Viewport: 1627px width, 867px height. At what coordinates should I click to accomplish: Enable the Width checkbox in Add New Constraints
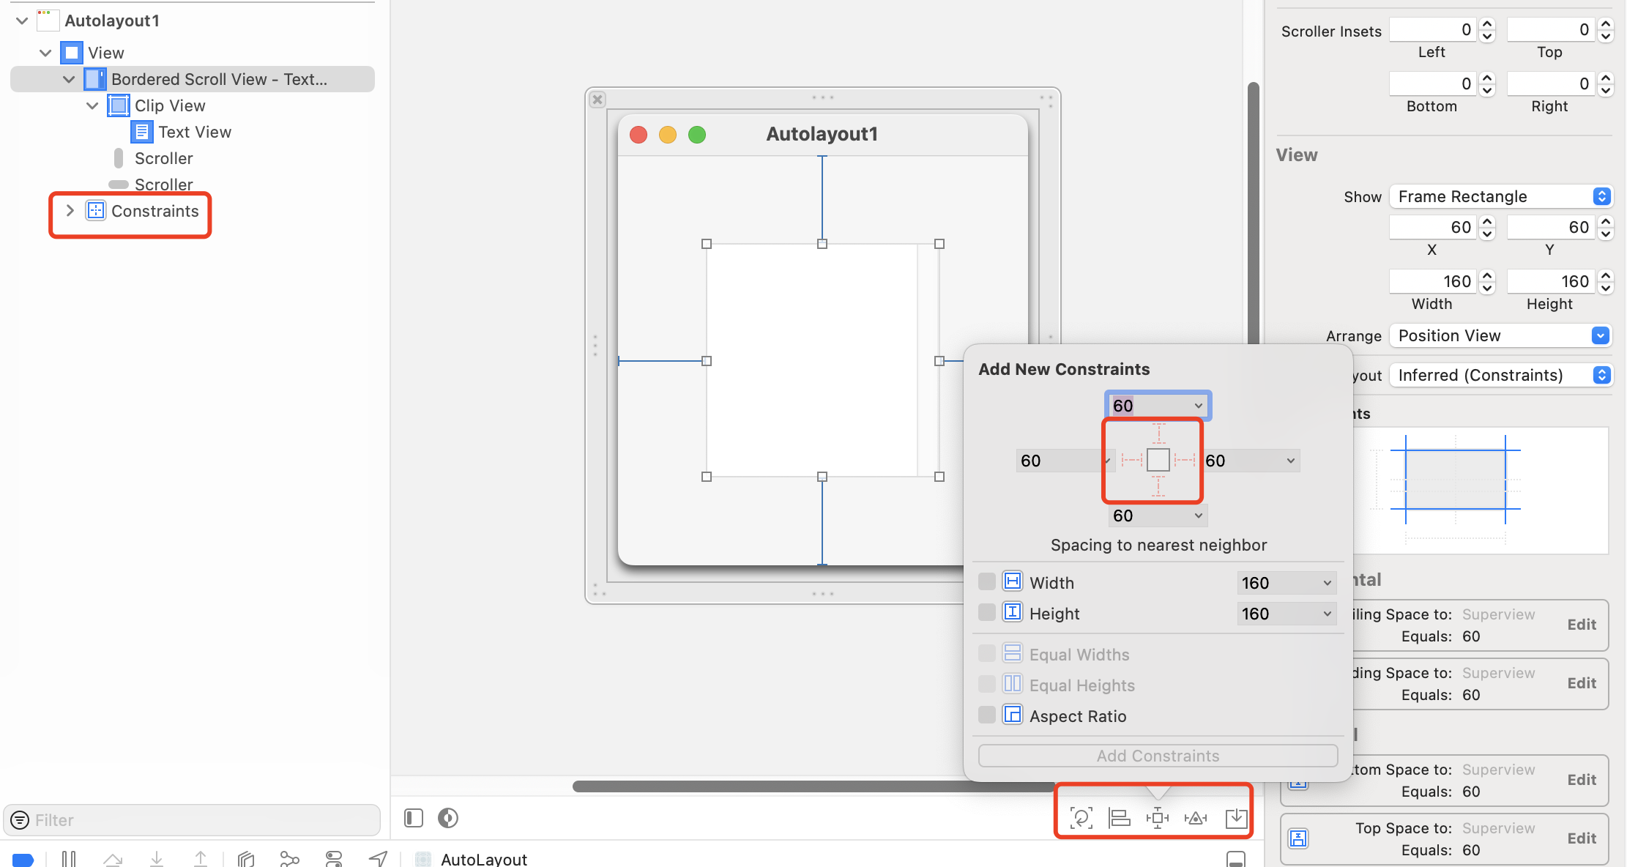click(986, 581)
